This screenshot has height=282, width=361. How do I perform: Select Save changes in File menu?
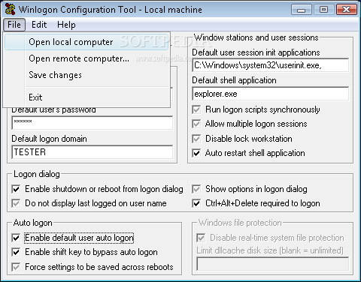(86, 75)
